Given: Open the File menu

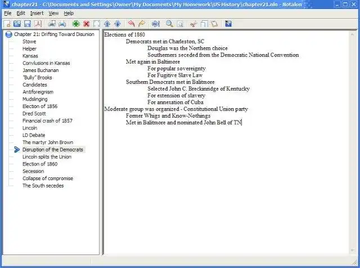Looking at the screenshot, I should (8, 14).
